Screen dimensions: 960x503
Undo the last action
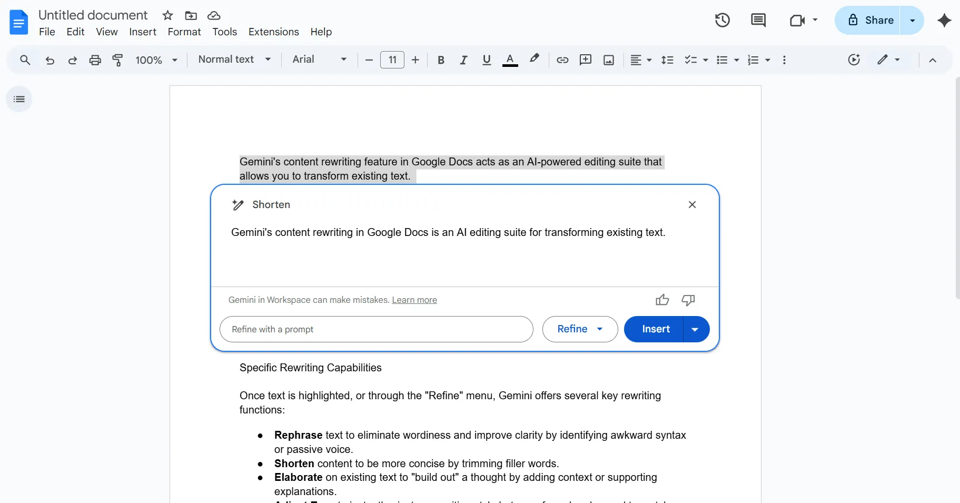pyautogui.click(x=50, y=60)
